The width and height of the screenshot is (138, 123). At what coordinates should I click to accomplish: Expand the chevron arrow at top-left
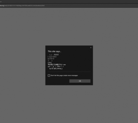pyautogui.click(x=1, y=2)
